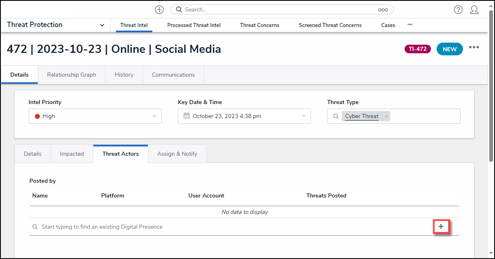
Task: Open the user profile icon
Action: click(x=474, y=10)
